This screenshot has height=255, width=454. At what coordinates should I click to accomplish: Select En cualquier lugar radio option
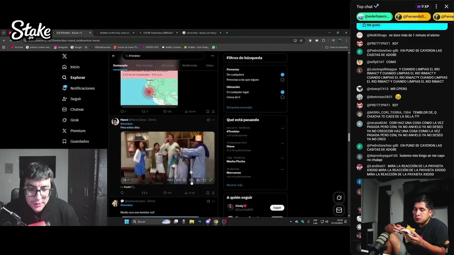[x=282, y=92]
